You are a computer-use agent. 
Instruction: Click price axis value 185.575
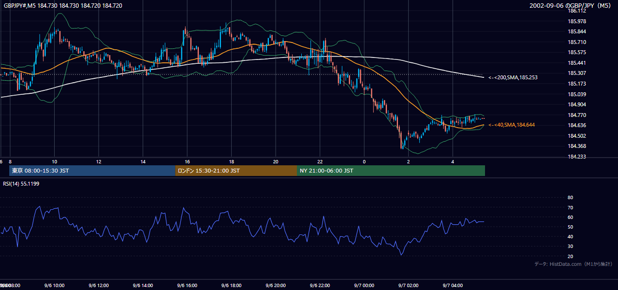[x=577, y=52]
